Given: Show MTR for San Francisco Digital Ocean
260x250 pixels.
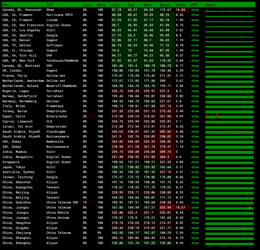Looking at the screenshot, I should [195, 25].
